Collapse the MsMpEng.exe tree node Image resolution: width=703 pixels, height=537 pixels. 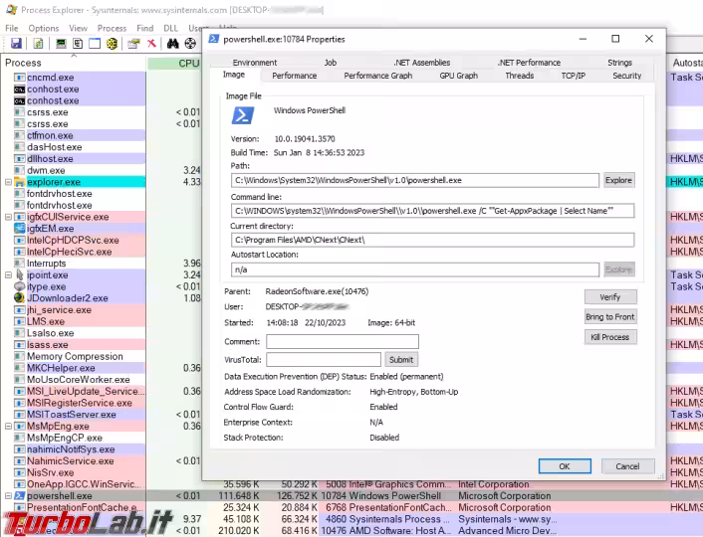(x=8, y=426)
